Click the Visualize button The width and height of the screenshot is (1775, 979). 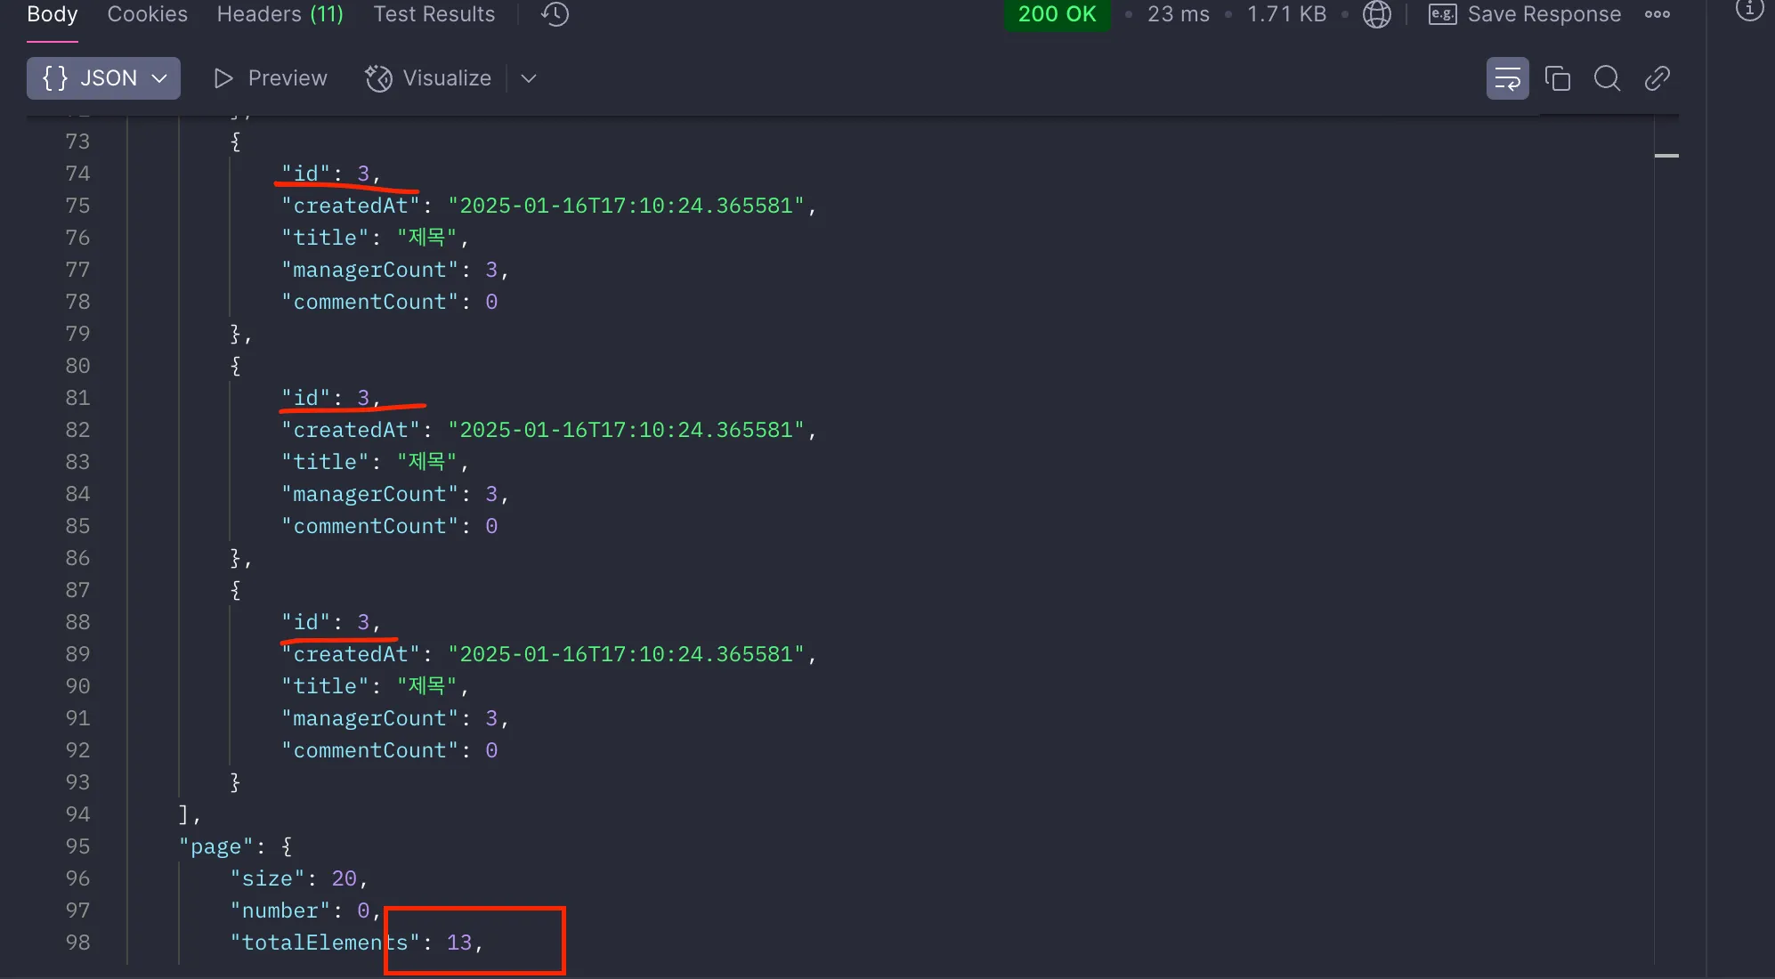(x=428, y=78)
